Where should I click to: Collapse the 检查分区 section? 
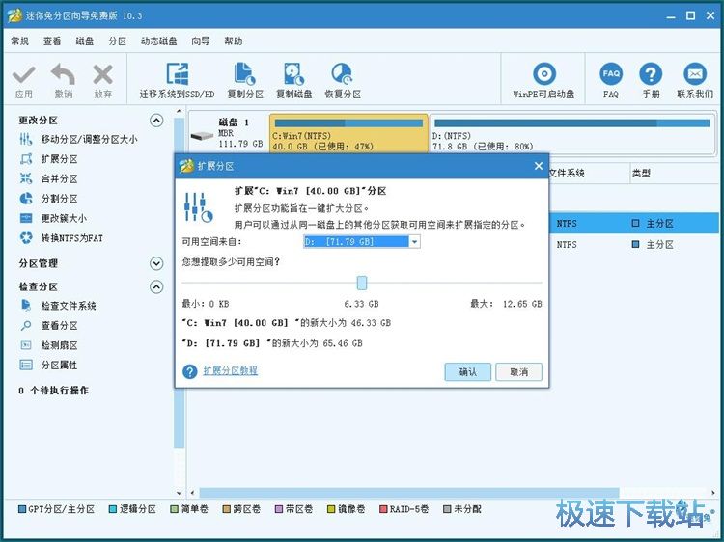tap(156, 287)
